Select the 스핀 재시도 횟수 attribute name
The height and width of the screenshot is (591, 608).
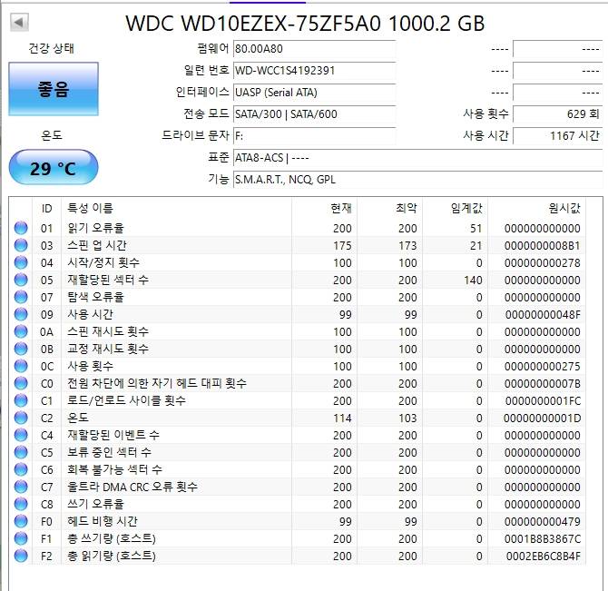[108, 331]
